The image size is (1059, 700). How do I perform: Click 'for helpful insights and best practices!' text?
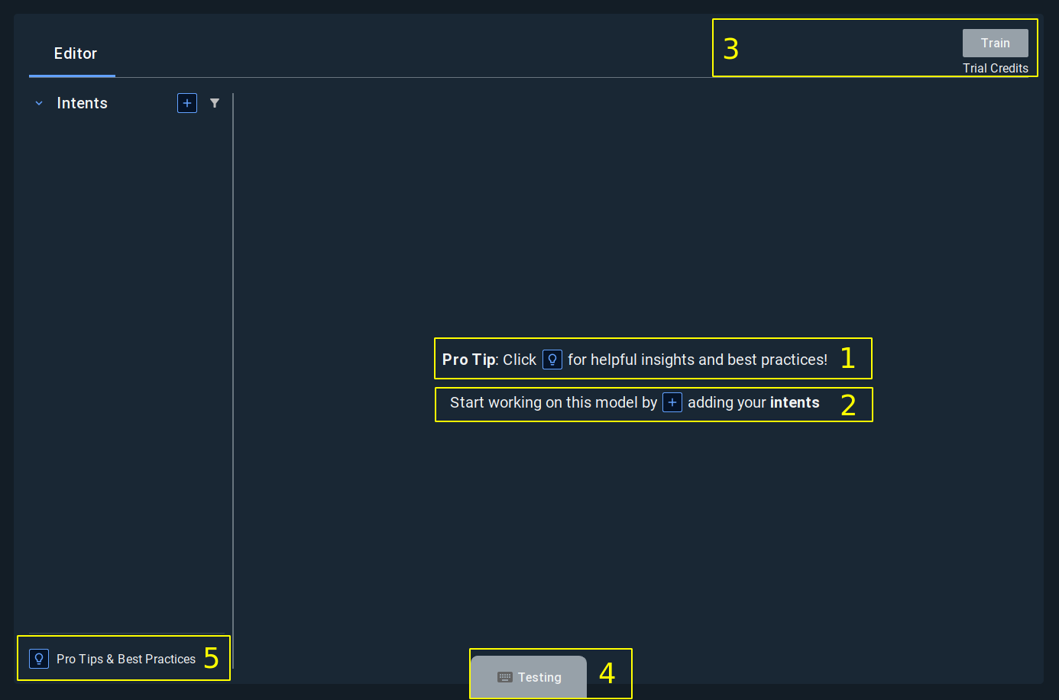[697, 360]
